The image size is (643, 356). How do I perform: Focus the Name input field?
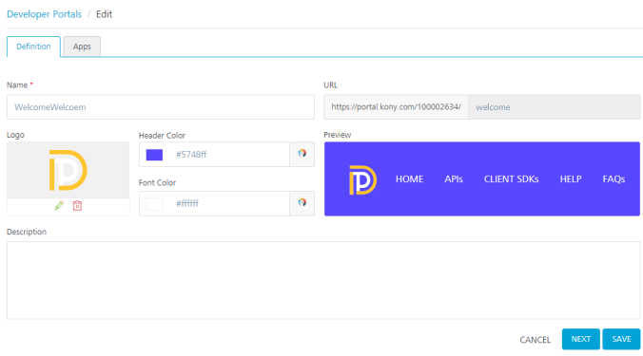pyautogui.click(x=161, y=107)
